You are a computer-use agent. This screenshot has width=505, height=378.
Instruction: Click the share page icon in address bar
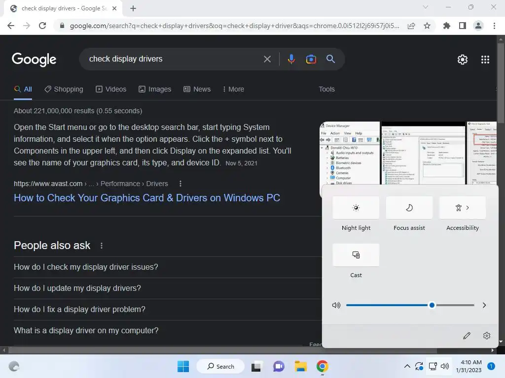[x=411, y=26]
